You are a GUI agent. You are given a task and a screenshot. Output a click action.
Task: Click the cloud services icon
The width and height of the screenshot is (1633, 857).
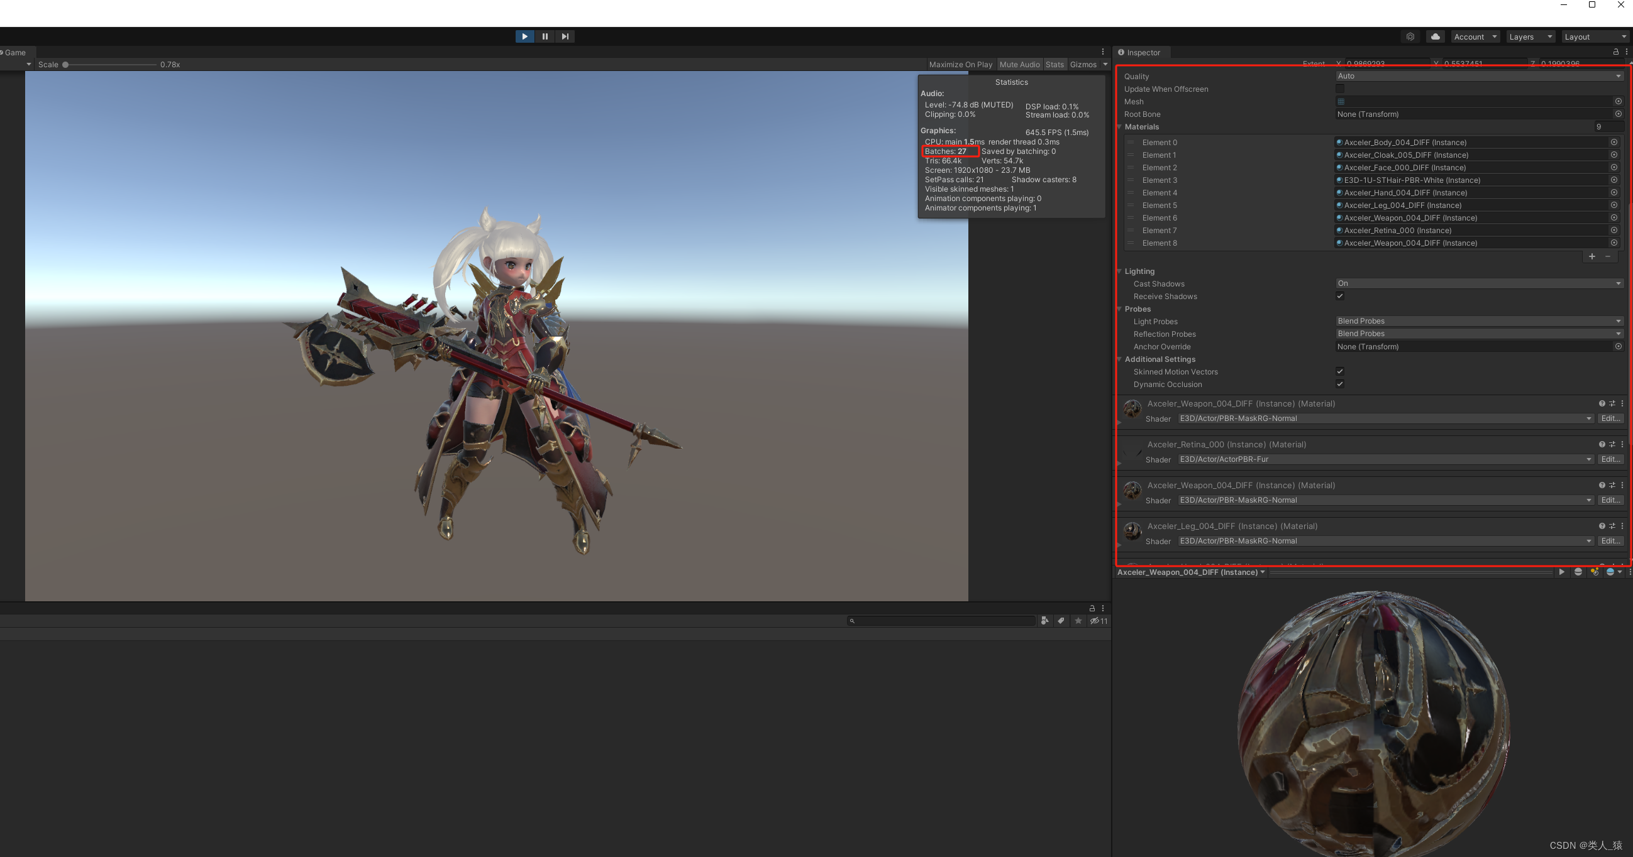coord(1435,36)
